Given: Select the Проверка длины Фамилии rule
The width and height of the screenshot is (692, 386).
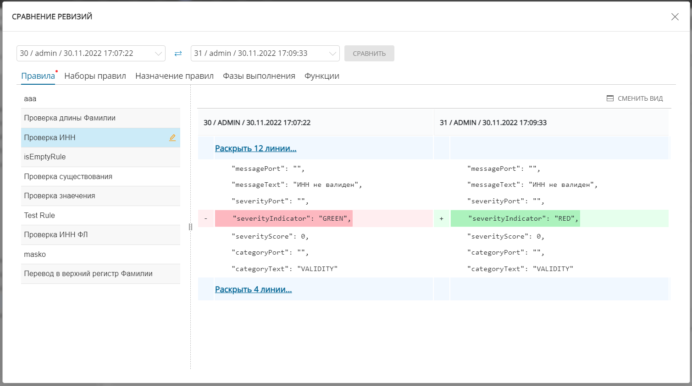Looking at the screenshot, I should [x=70, y=118].
